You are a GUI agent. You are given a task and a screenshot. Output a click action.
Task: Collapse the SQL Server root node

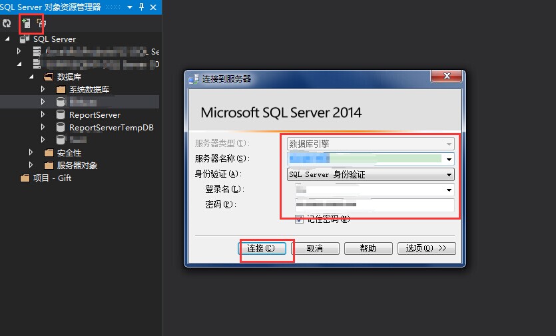click(x=7, y=39)
